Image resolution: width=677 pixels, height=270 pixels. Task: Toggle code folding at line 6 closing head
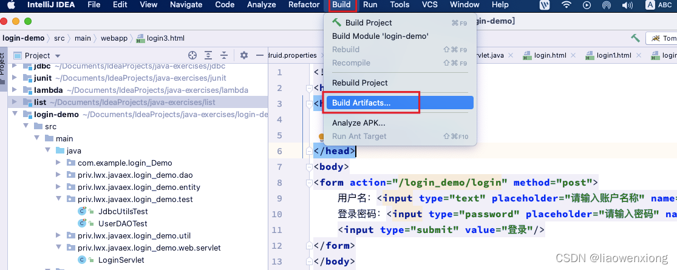pos(308,152)
